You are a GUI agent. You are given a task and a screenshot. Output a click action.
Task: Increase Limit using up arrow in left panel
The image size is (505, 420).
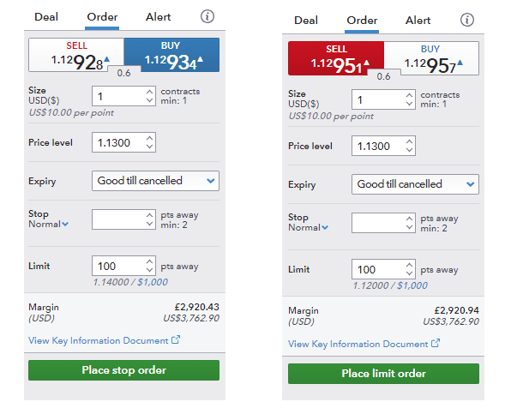pos(149,261)
